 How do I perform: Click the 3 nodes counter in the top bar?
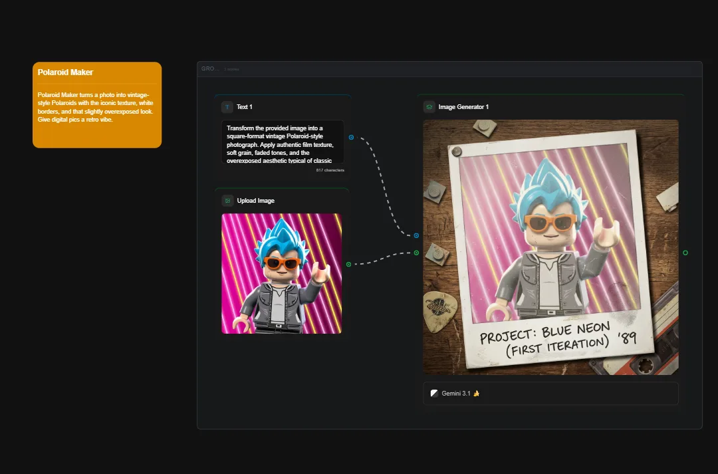coord(231,69)
